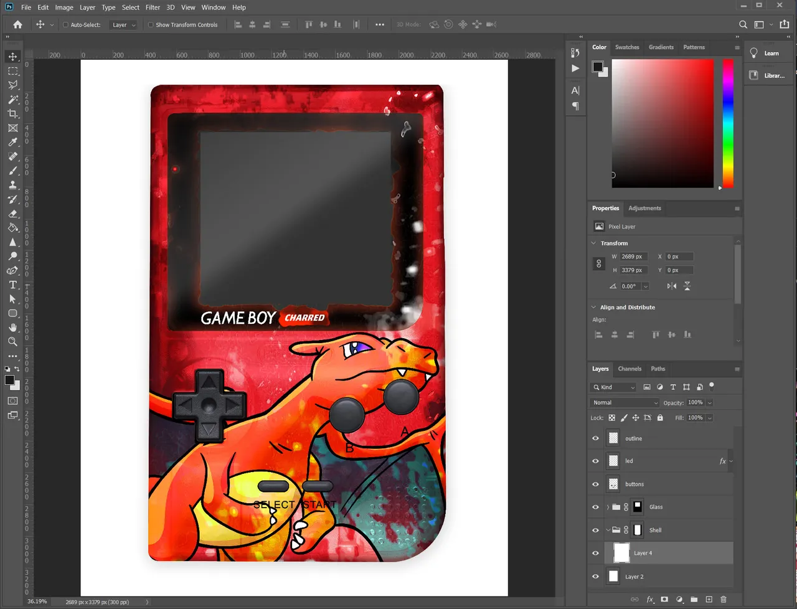Pick the Horizontal Type tool
Screen dimensions: 797x609
click(x=12, y=285)
